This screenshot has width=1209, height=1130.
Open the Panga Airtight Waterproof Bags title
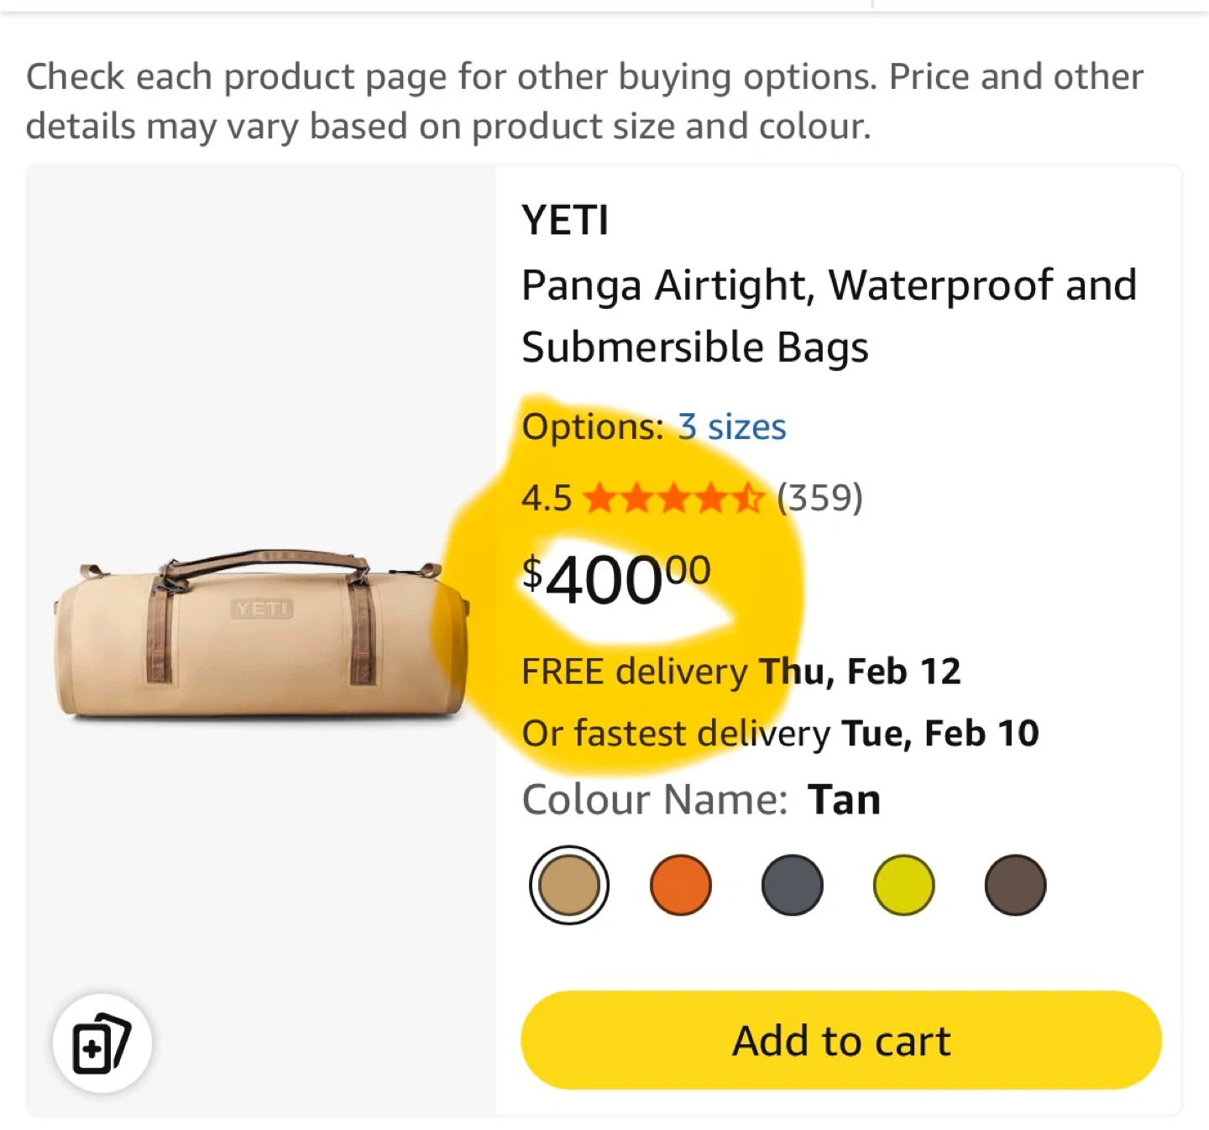click(x=829, y=316)
